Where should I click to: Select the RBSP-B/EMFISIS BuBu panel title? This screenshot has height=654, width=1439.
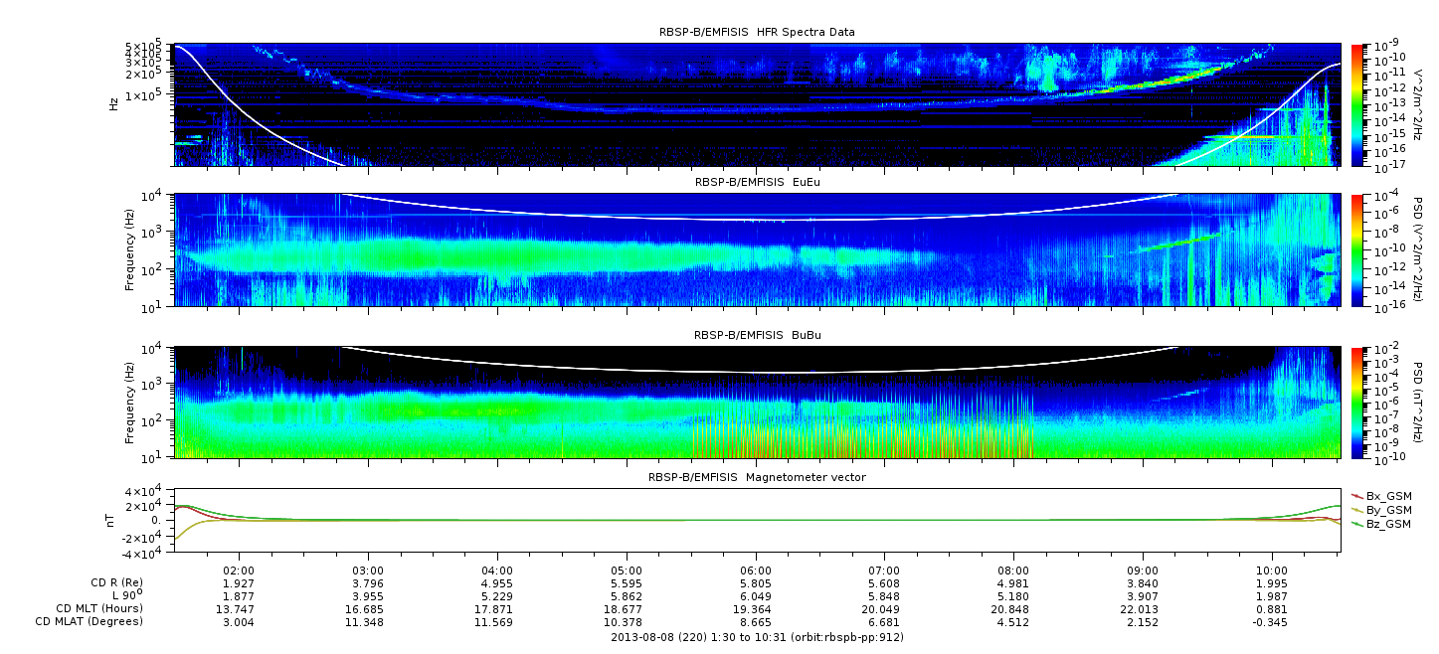click(756, 336)
